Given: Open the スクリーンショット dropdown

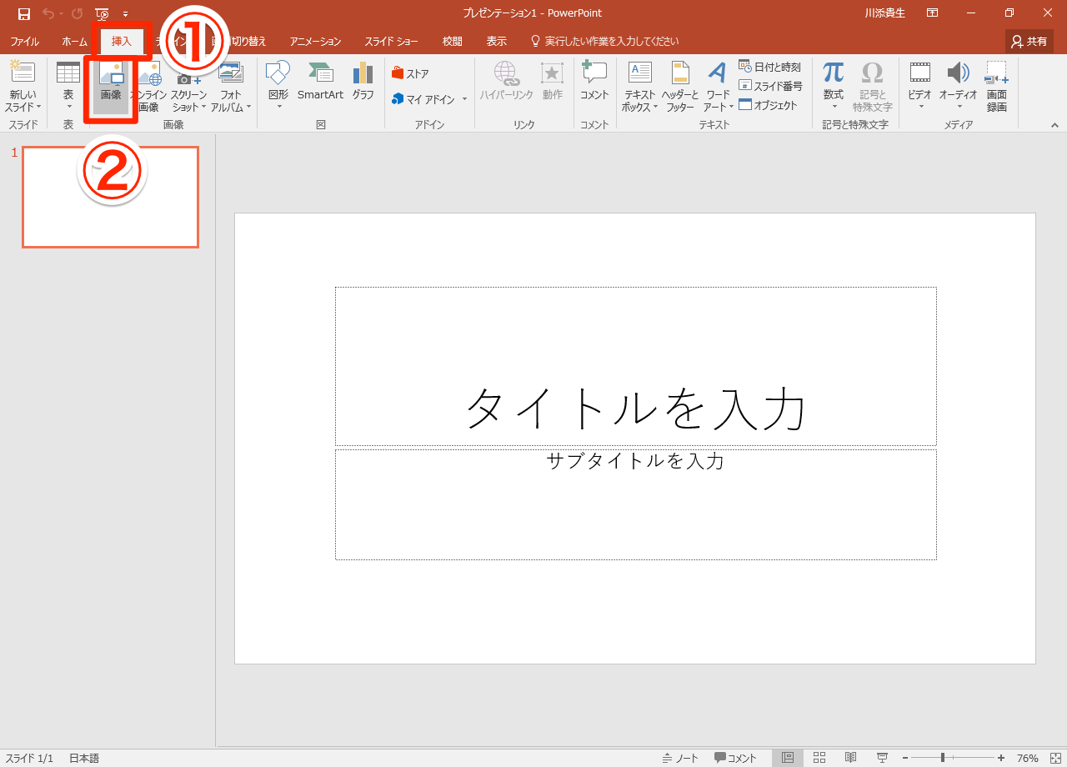Looking at the screenshot, I should click(189, 86).
